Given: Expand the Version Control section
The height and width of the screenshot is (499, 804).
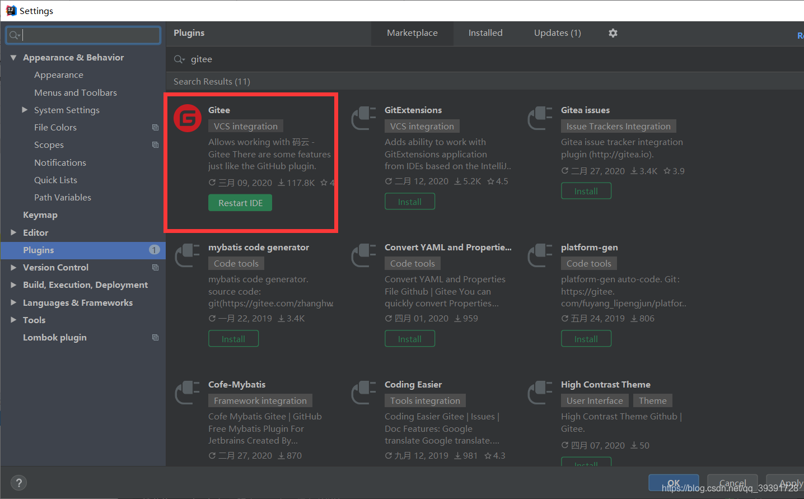Looking at the screenshot, I should pos(13,268).
